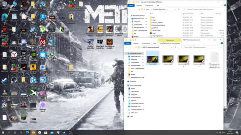Open Task View on taskbar
The width and height of the screenshot is (241, 135).
(21, 132)
